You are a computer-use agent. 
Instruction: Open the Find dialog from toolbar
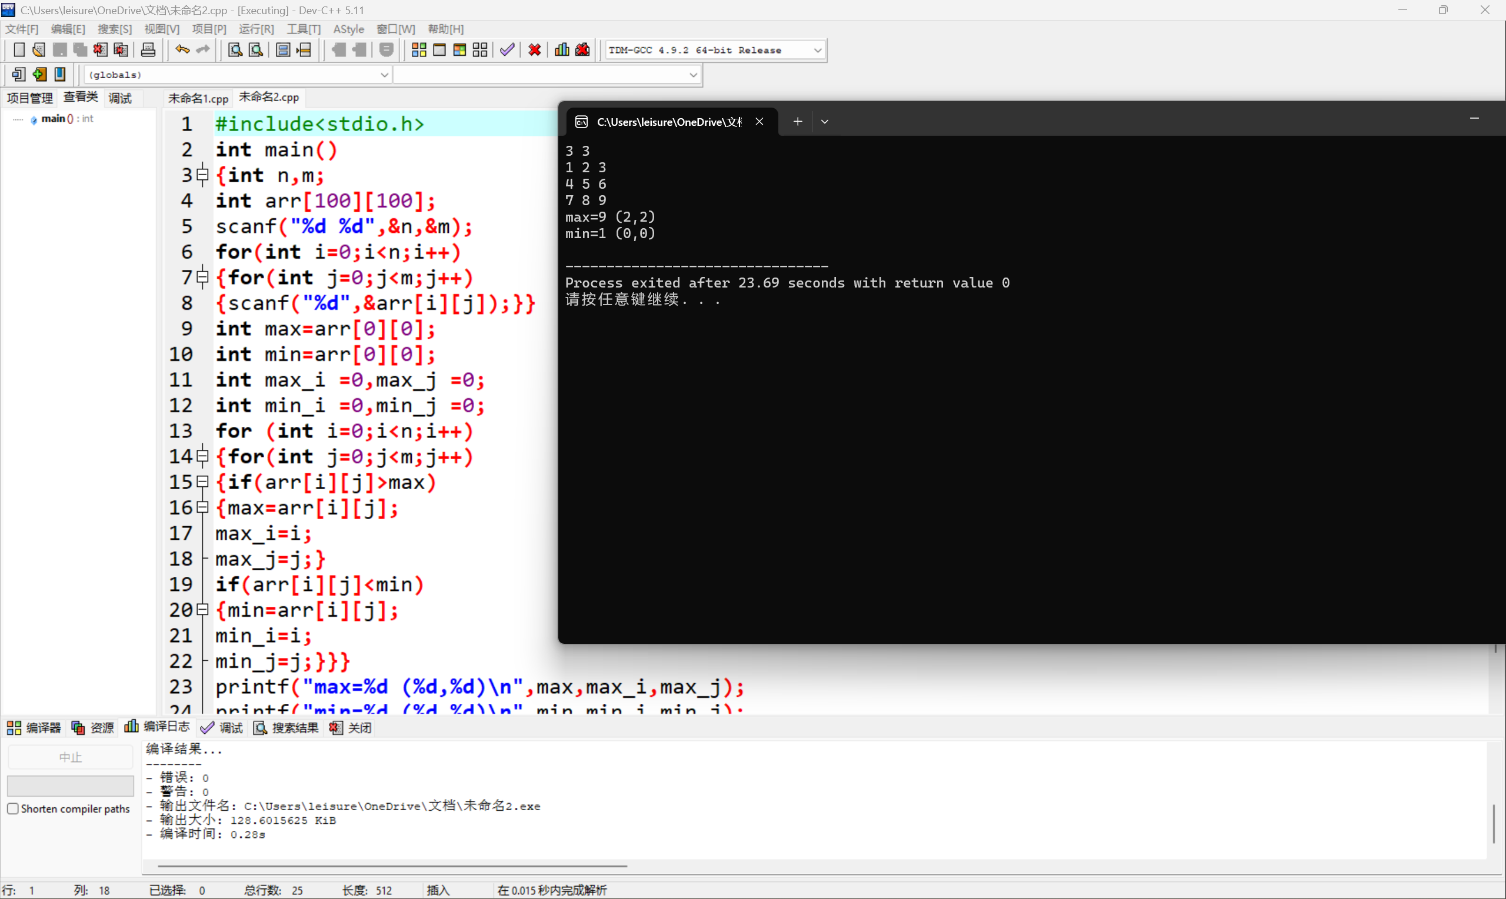(x=236, y=49)
